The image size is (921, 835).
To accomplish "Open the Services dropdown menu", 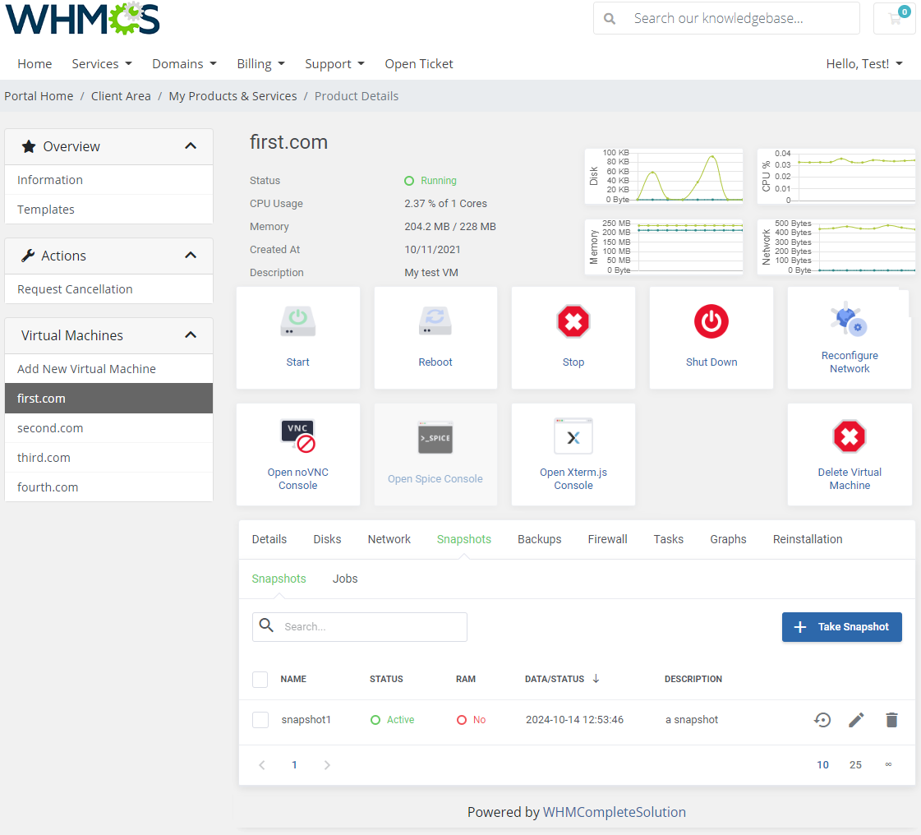I will point(102,63).
